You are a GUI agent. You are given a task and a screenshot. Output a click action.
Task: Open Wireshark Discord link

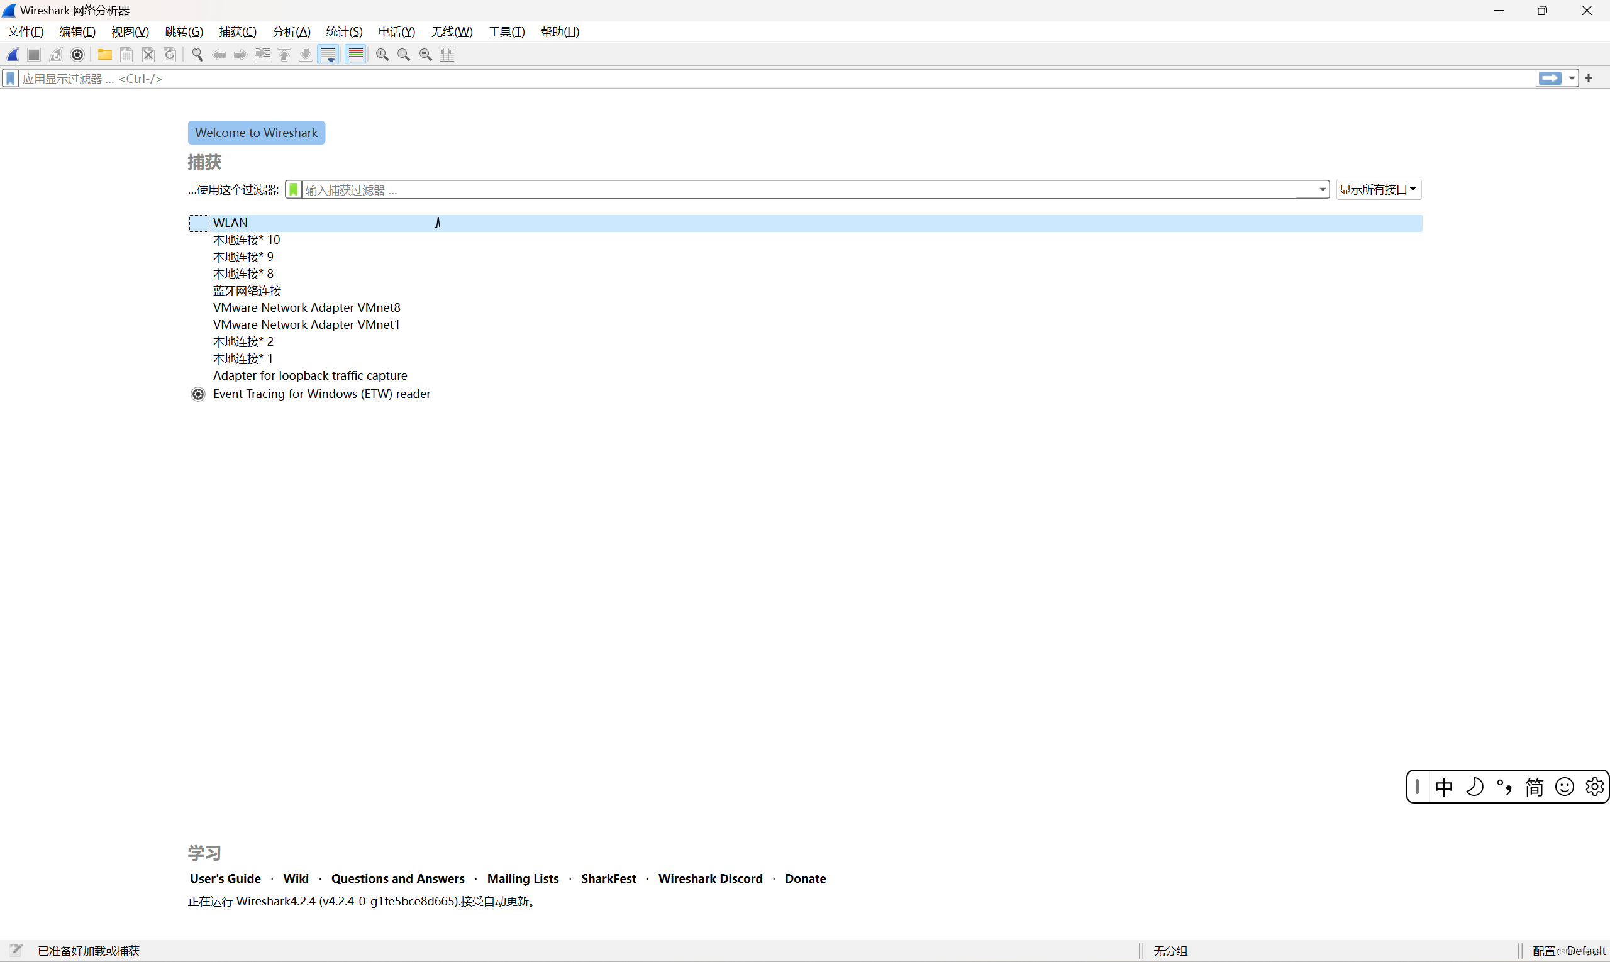pyautogui.click(x=710, y=878)
